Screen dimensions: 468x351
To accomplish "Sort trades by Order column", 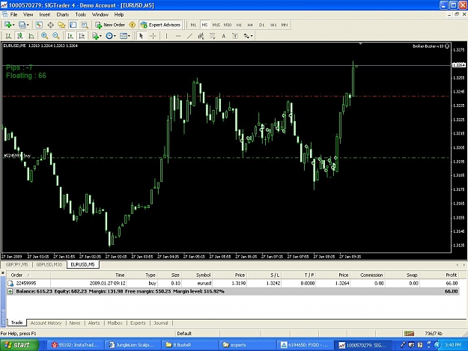I will pyautogui.click(x=16, y=275).
